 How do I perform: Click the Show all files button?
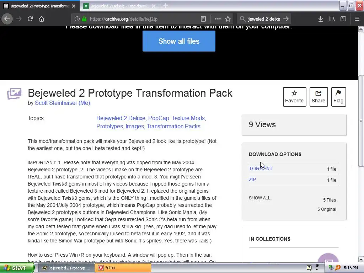[179, 41]
